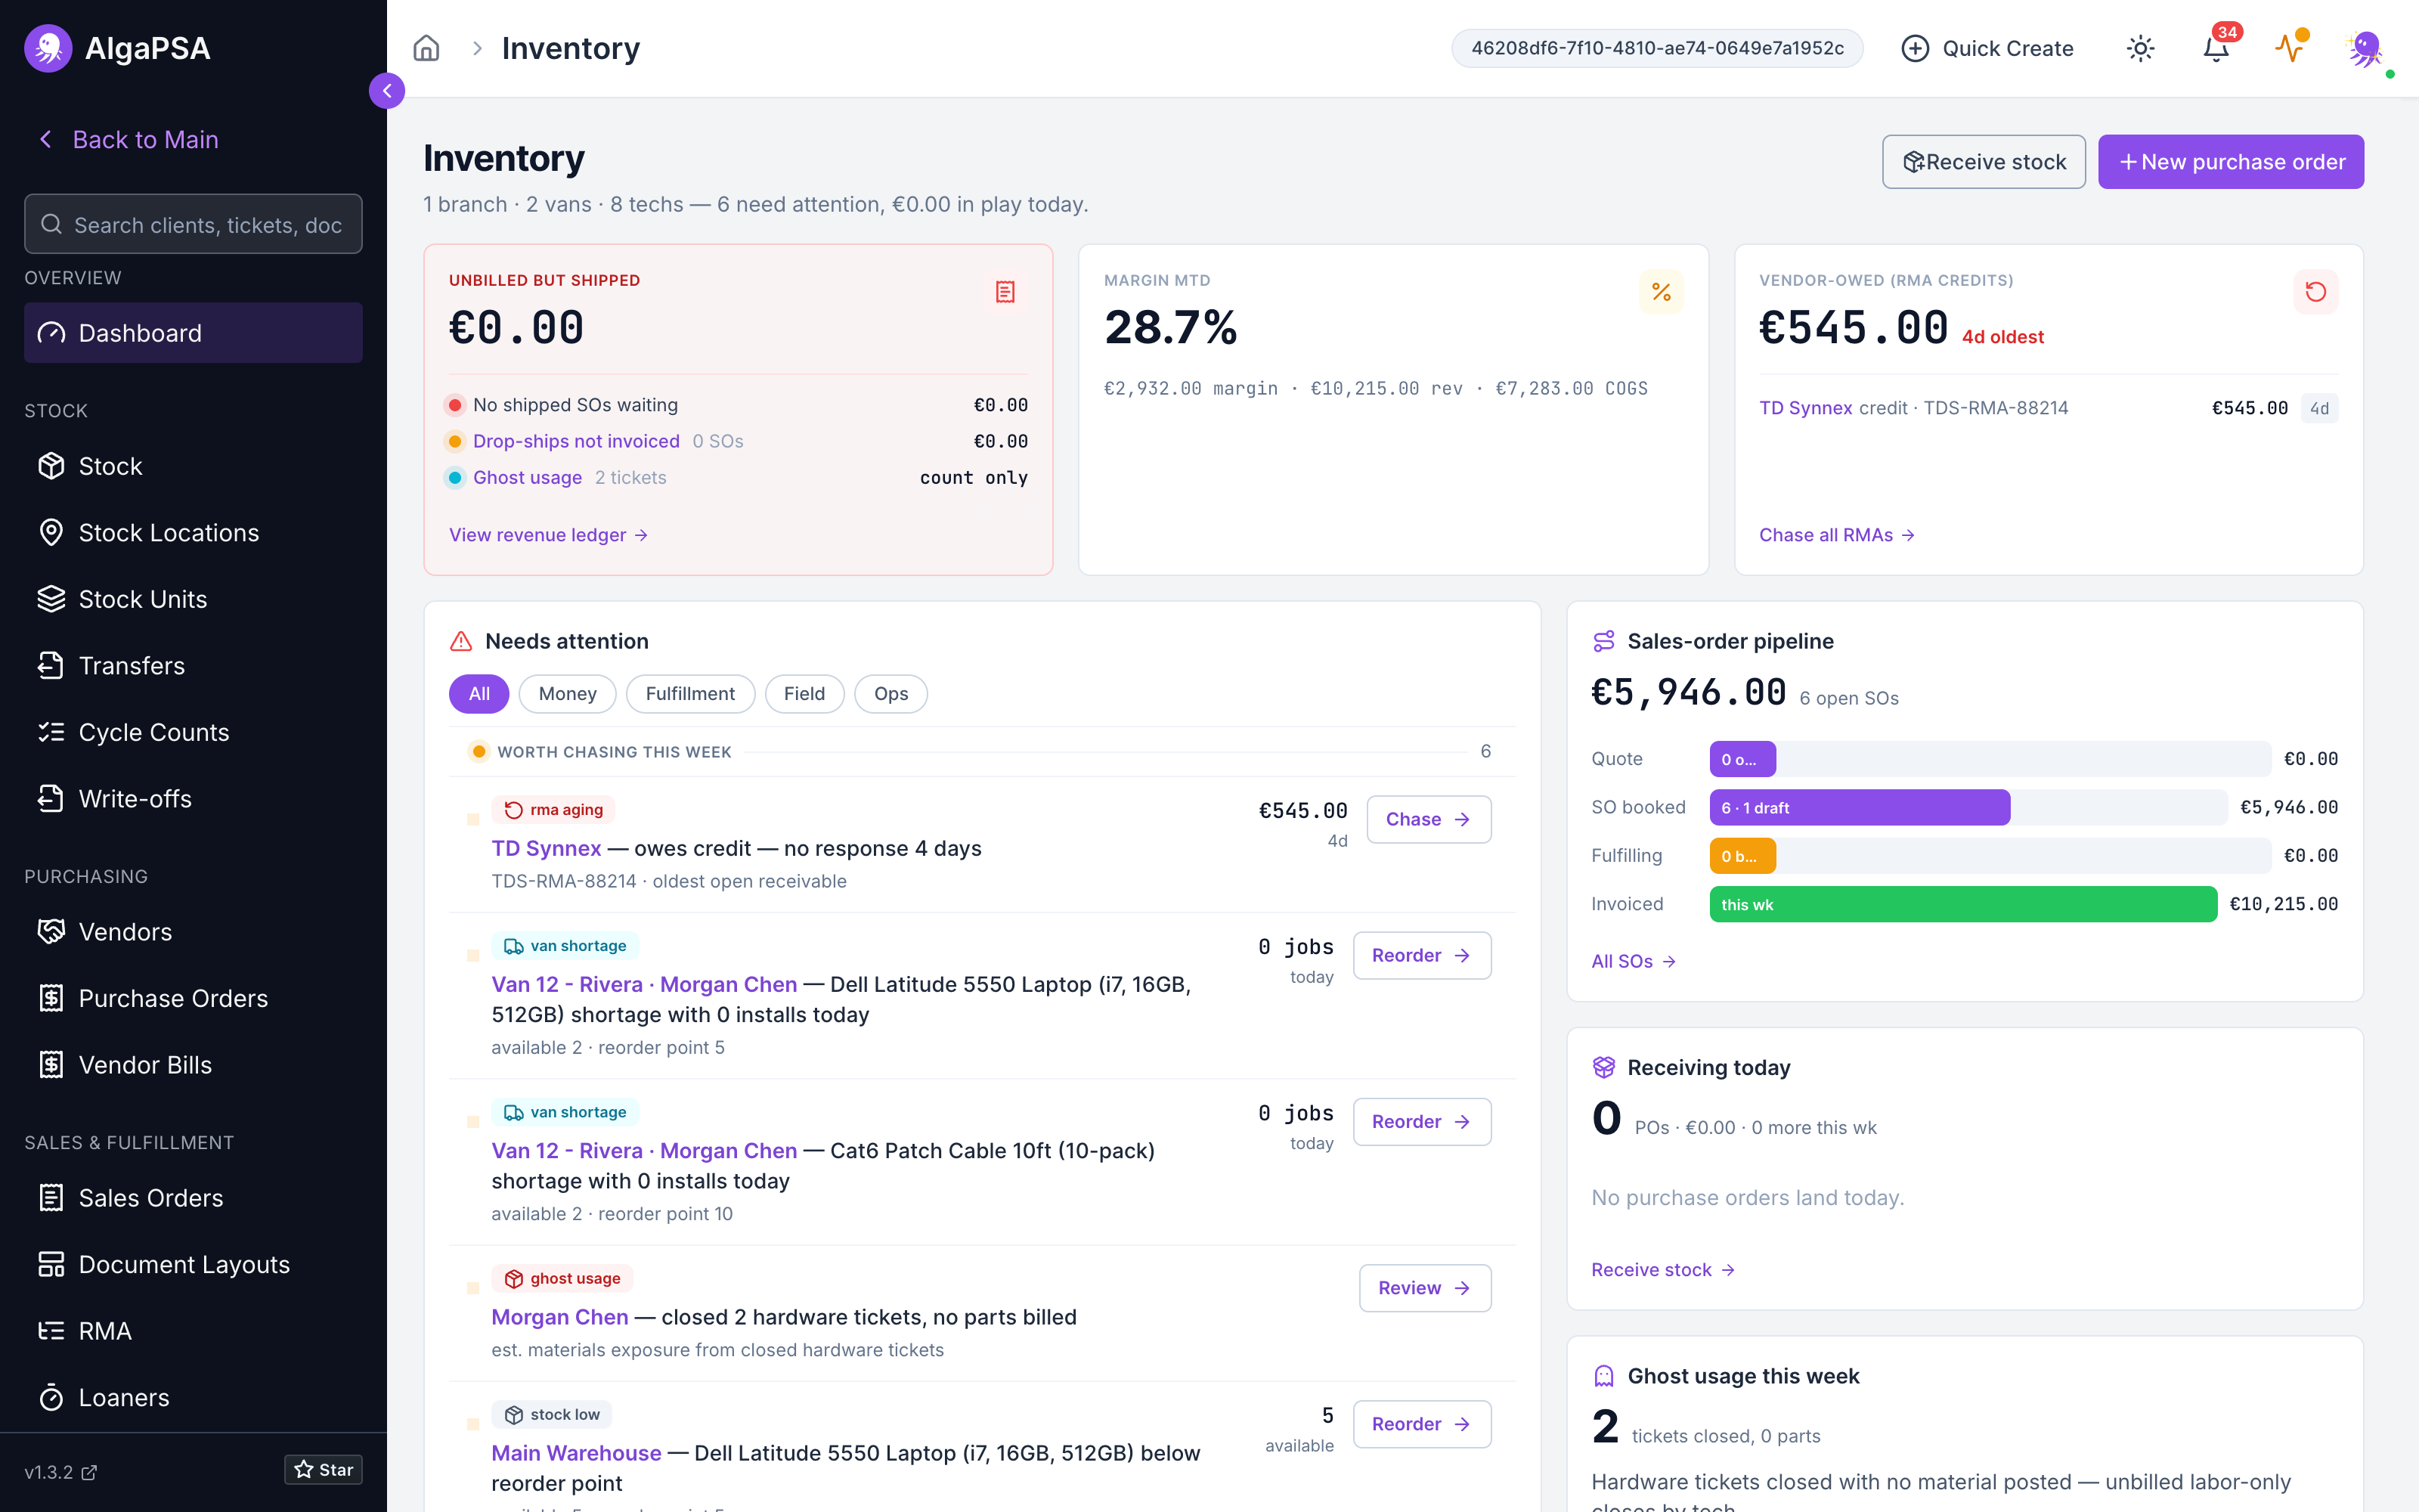Open the TD Synnex credit link
This screenshot has width=2419, height=1512.
[x=1805, y=408]
